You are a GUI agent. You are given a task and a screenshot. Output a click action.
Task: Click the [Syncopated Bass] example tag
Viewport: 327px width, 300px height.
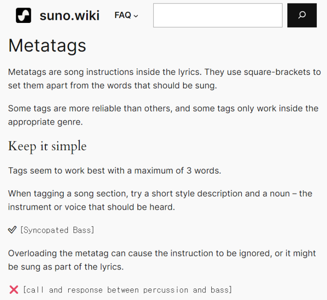(x=57, y=230)
